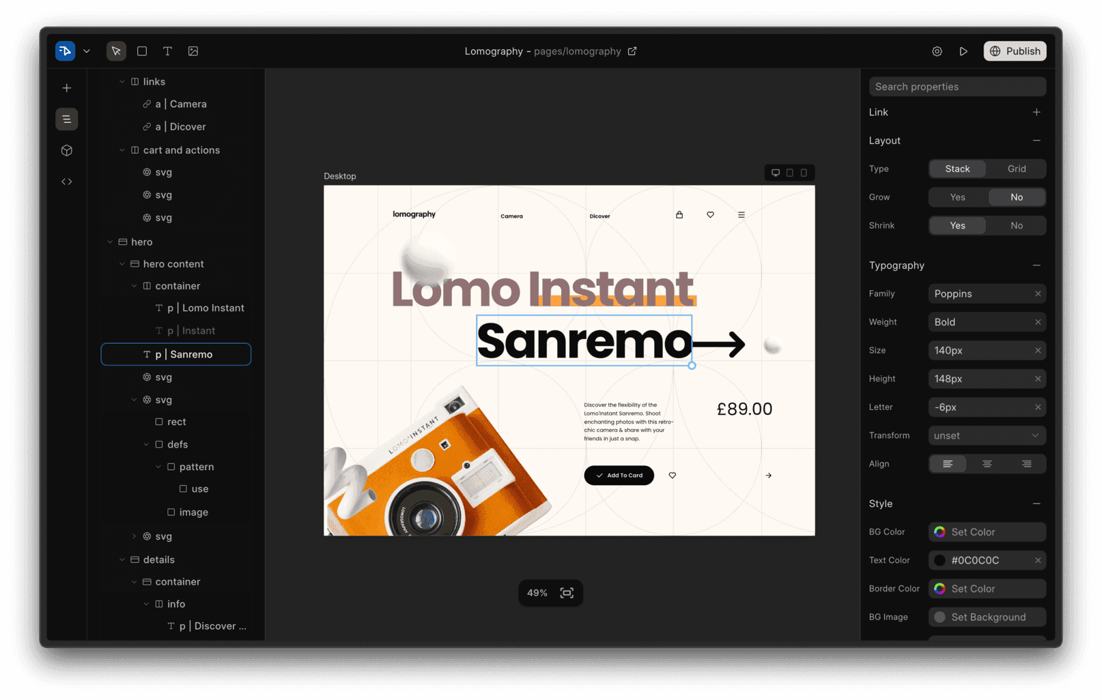Click the Publish button

pyautogui.click(x=1015, y=51)
